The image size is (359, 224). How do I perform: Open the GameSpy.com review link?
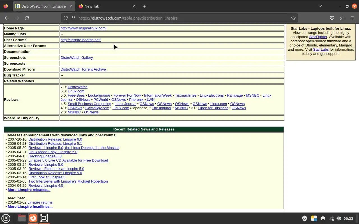(97, 108)
